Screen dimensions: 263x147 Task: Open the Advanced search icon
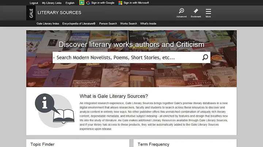(182, 11)
